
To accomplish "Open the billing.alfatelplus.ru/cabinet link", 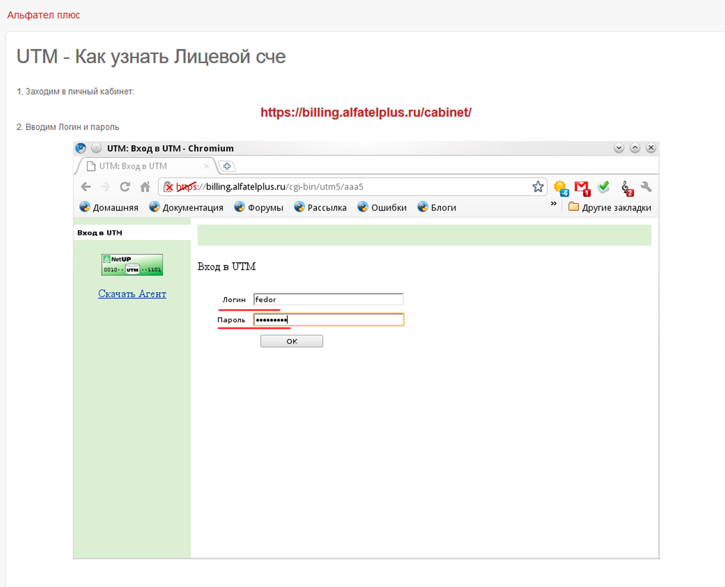I will [x=366, y=112].
